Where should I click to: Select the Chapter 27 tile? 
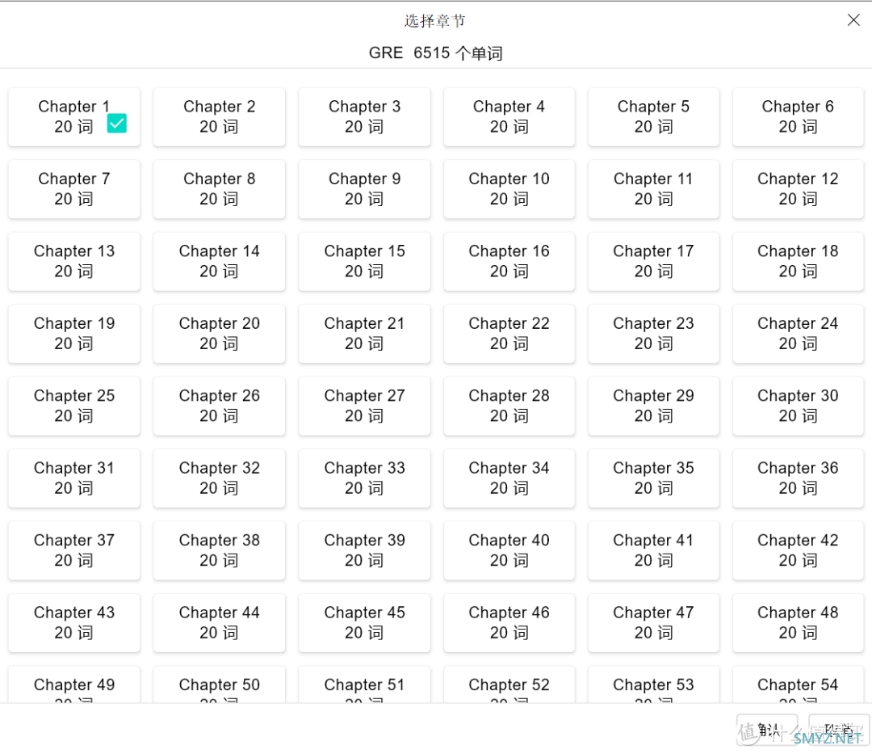pos(364,406)
